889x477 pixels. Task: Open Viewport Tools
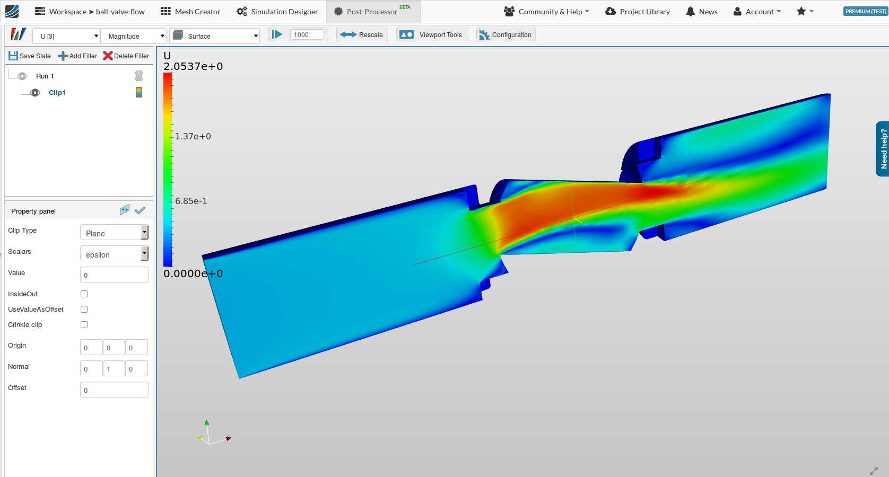(x=432, y=34)
